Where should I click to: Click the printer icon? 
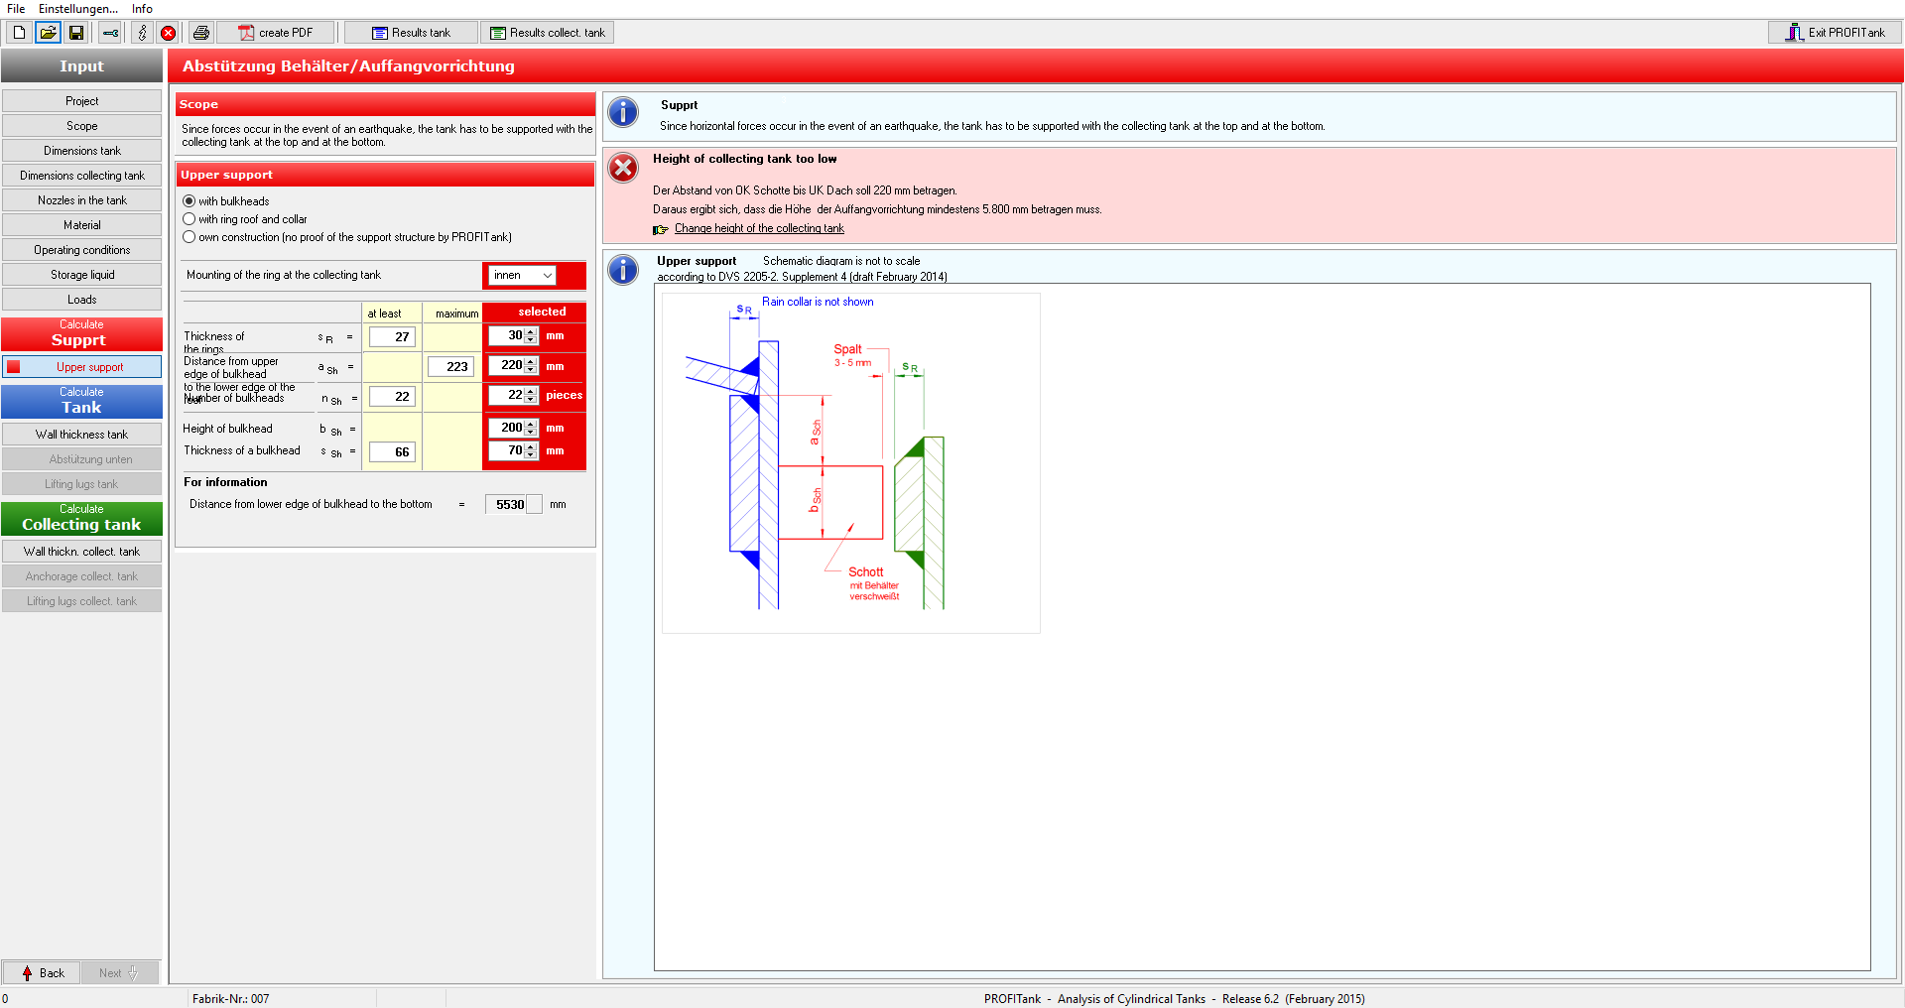point(201,33)
